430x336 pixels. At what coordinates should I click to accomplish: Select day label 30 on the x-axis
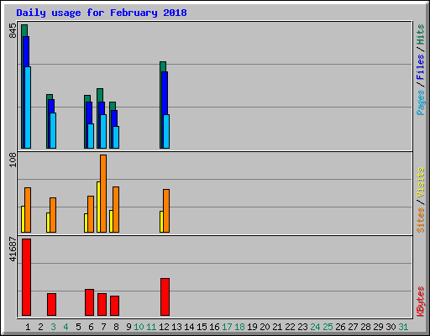pos(391,327)
